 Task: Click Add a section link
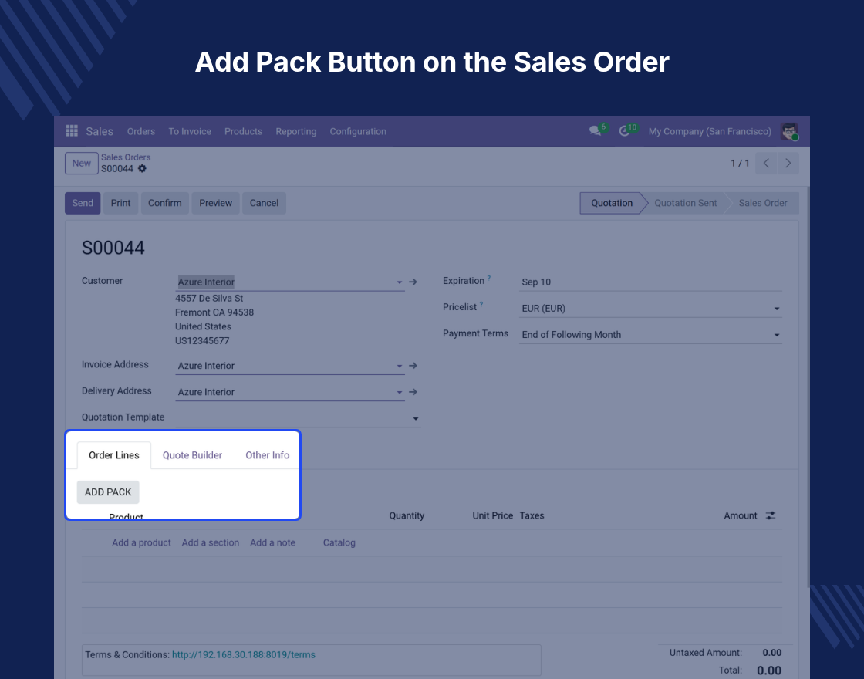(x=211, y=542)
